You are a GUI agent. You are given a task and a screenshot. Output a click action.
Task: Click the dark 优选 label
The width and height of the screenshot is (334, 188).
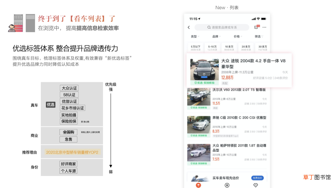coord(50,105)
